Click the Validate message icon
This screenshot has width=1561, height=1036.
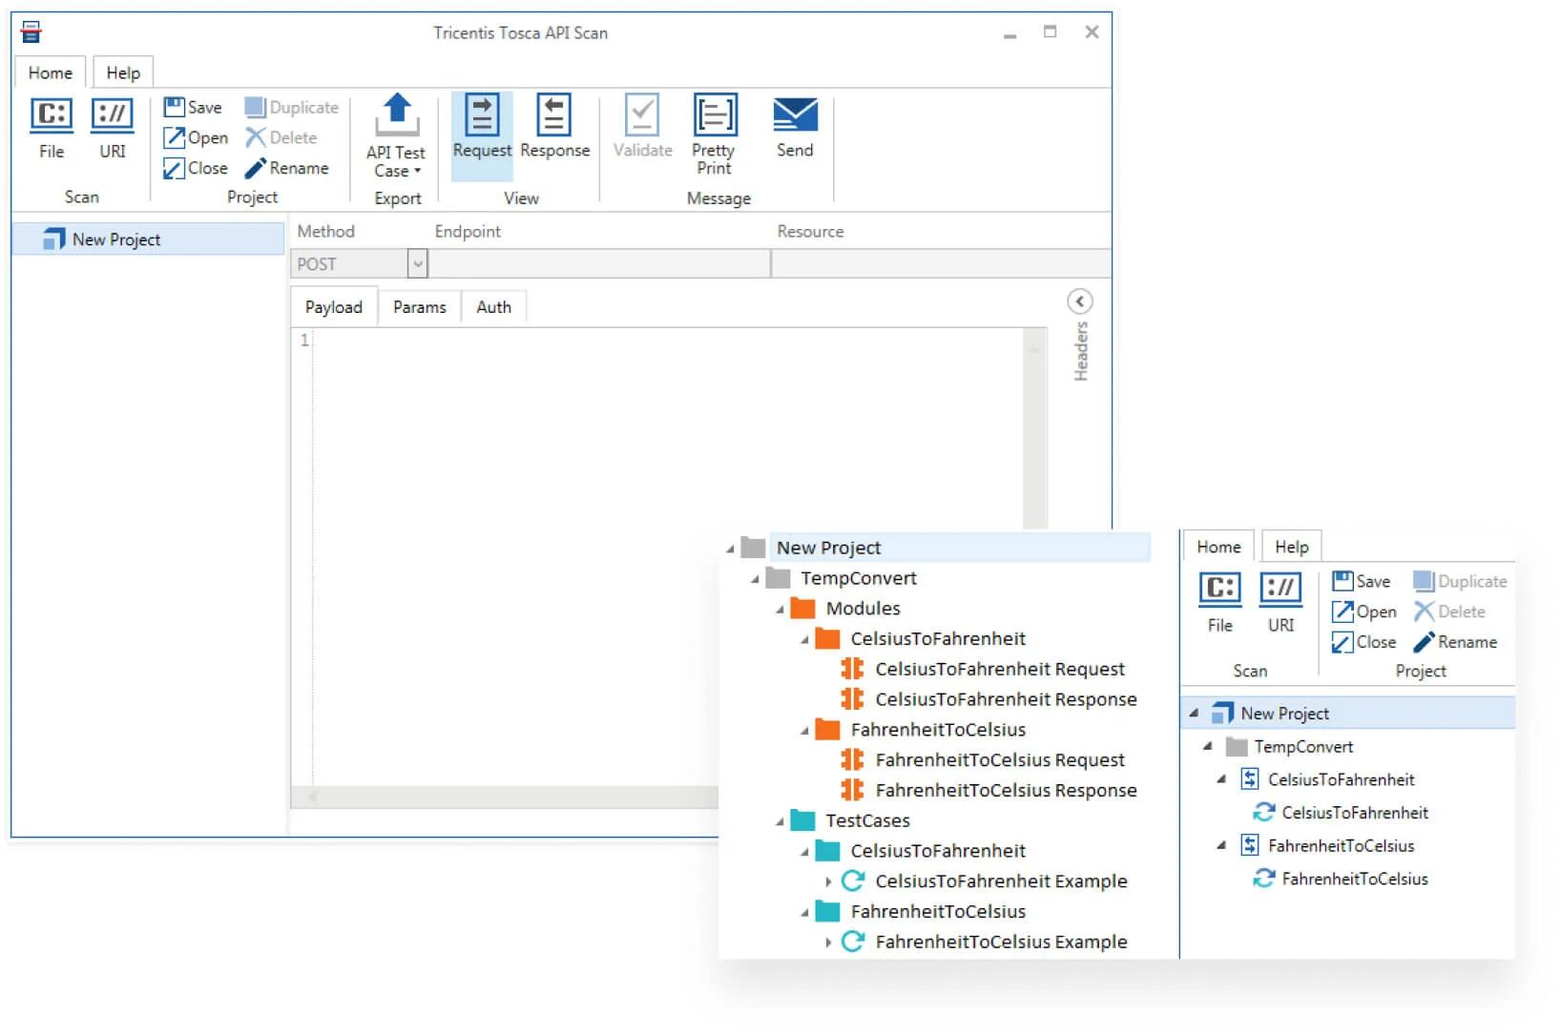tap(642, 117)
